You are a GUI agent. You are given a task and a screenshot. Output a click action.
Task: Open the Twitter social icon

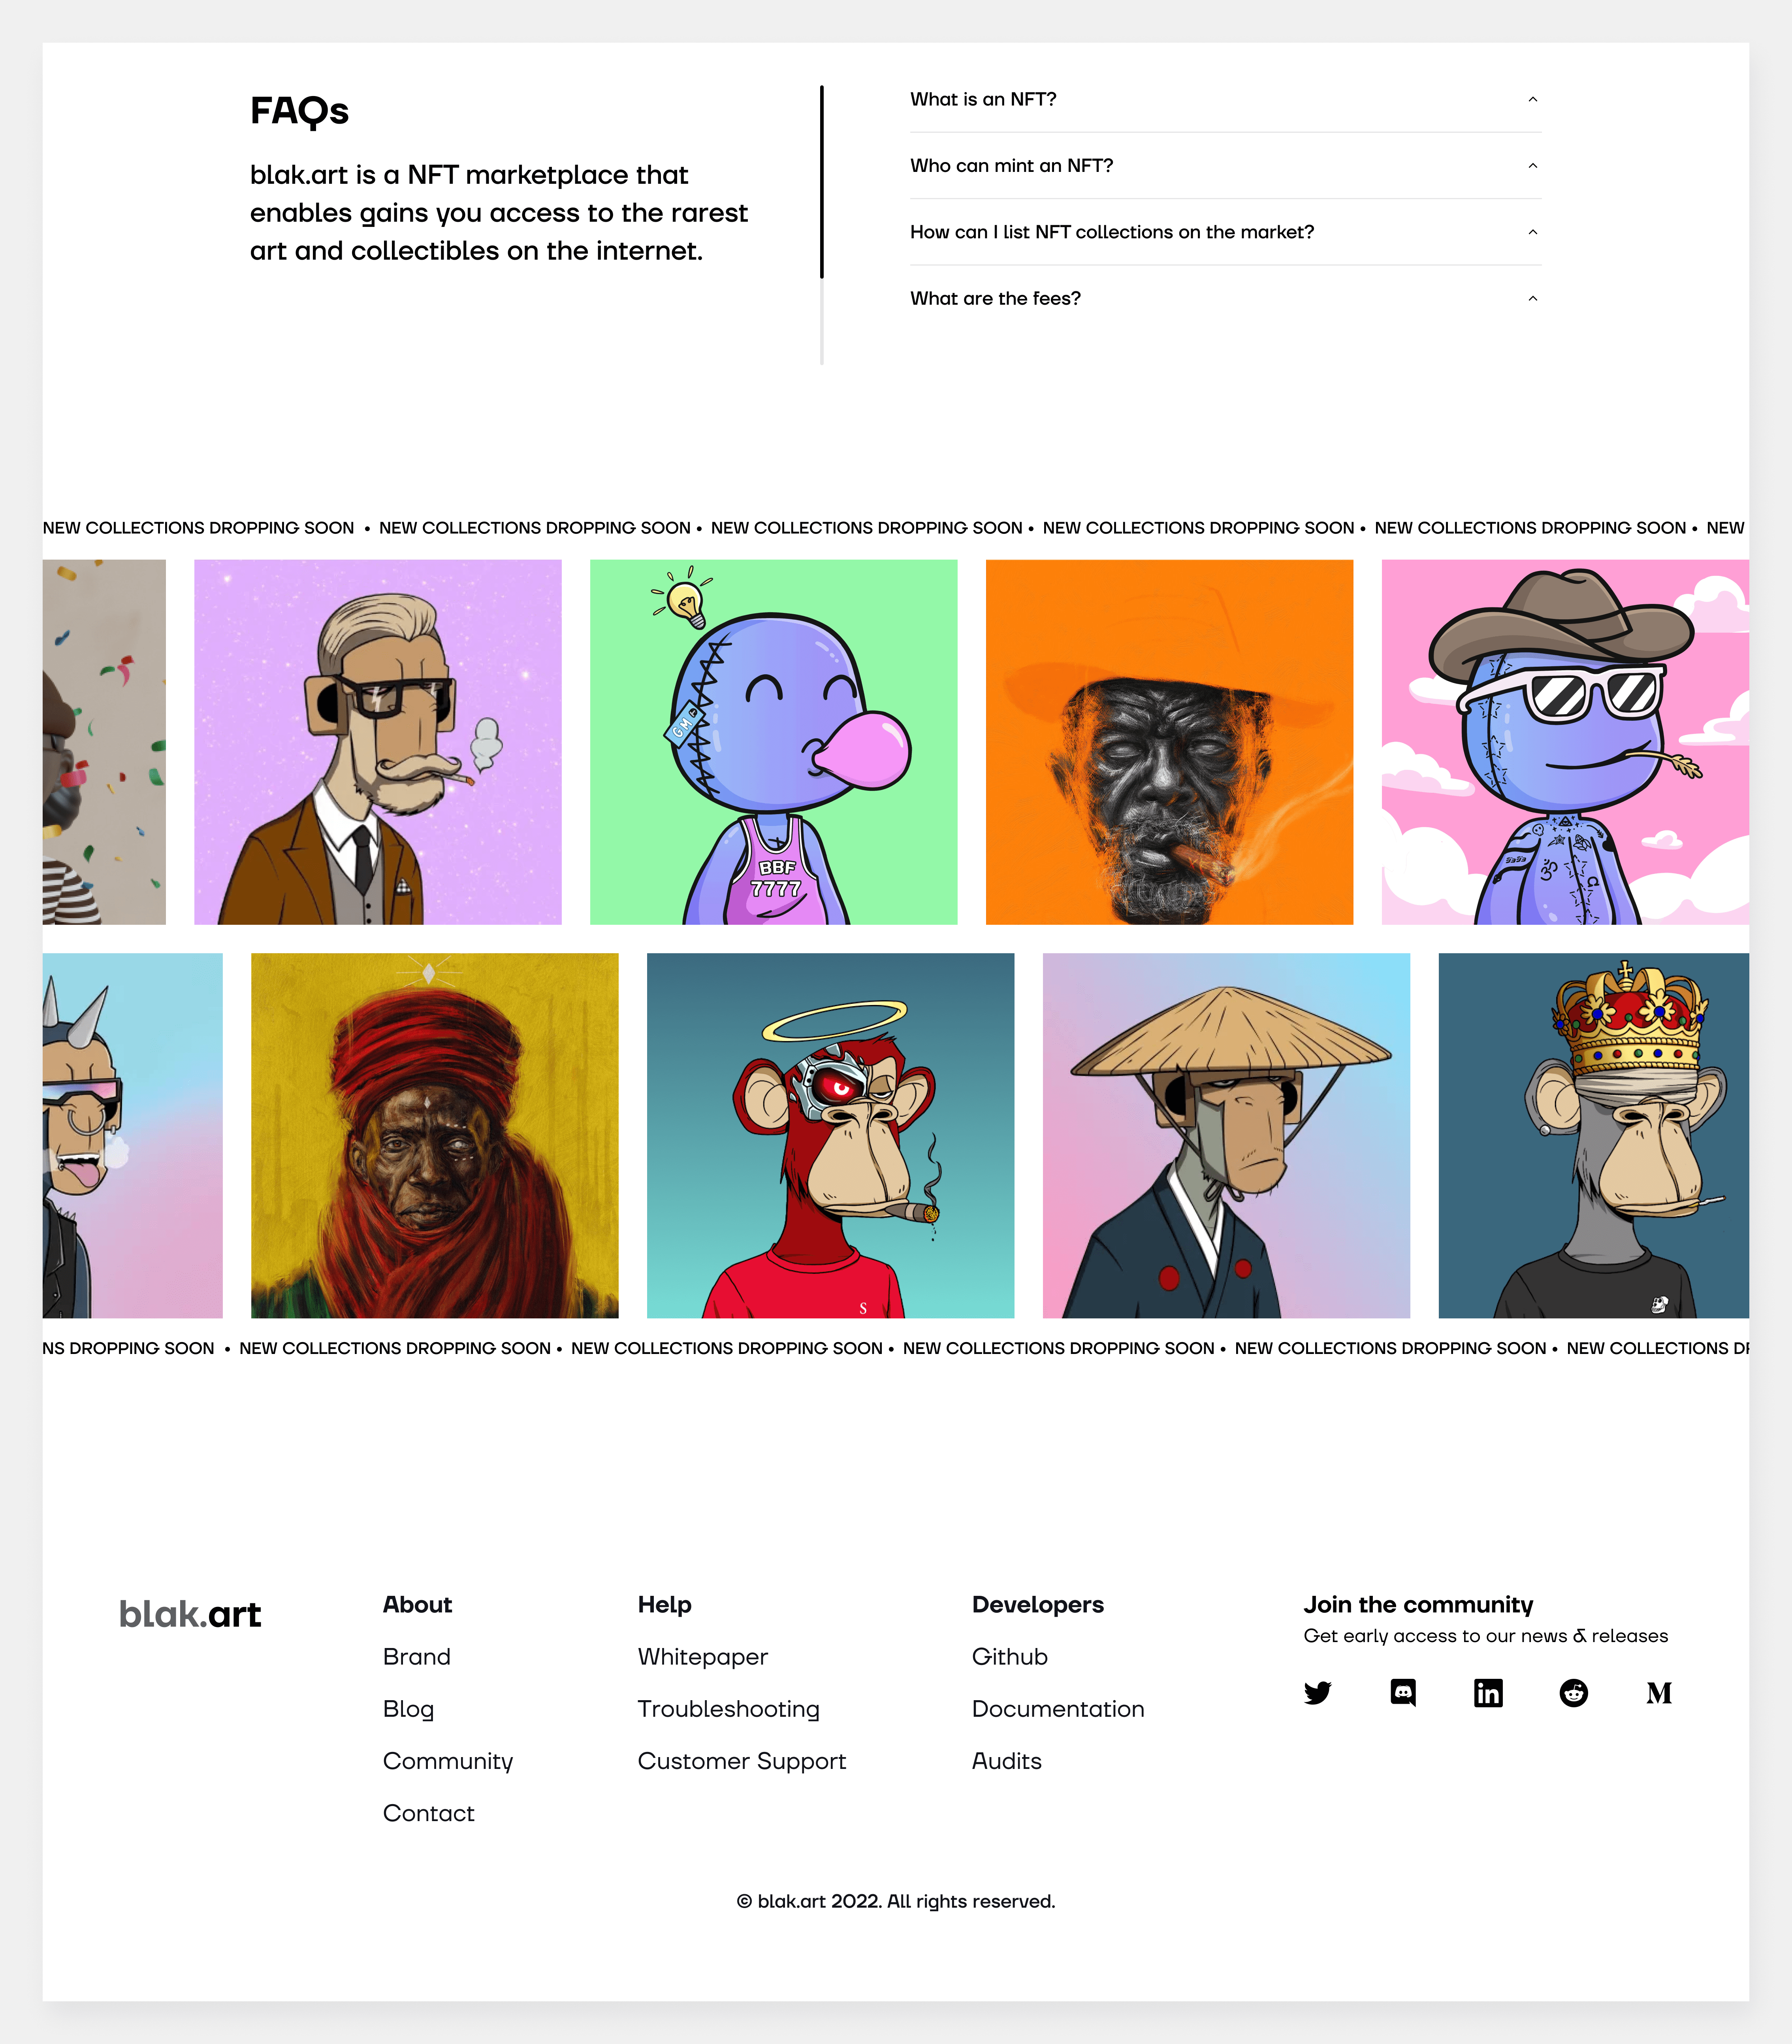click(x=1317, y=1693)
